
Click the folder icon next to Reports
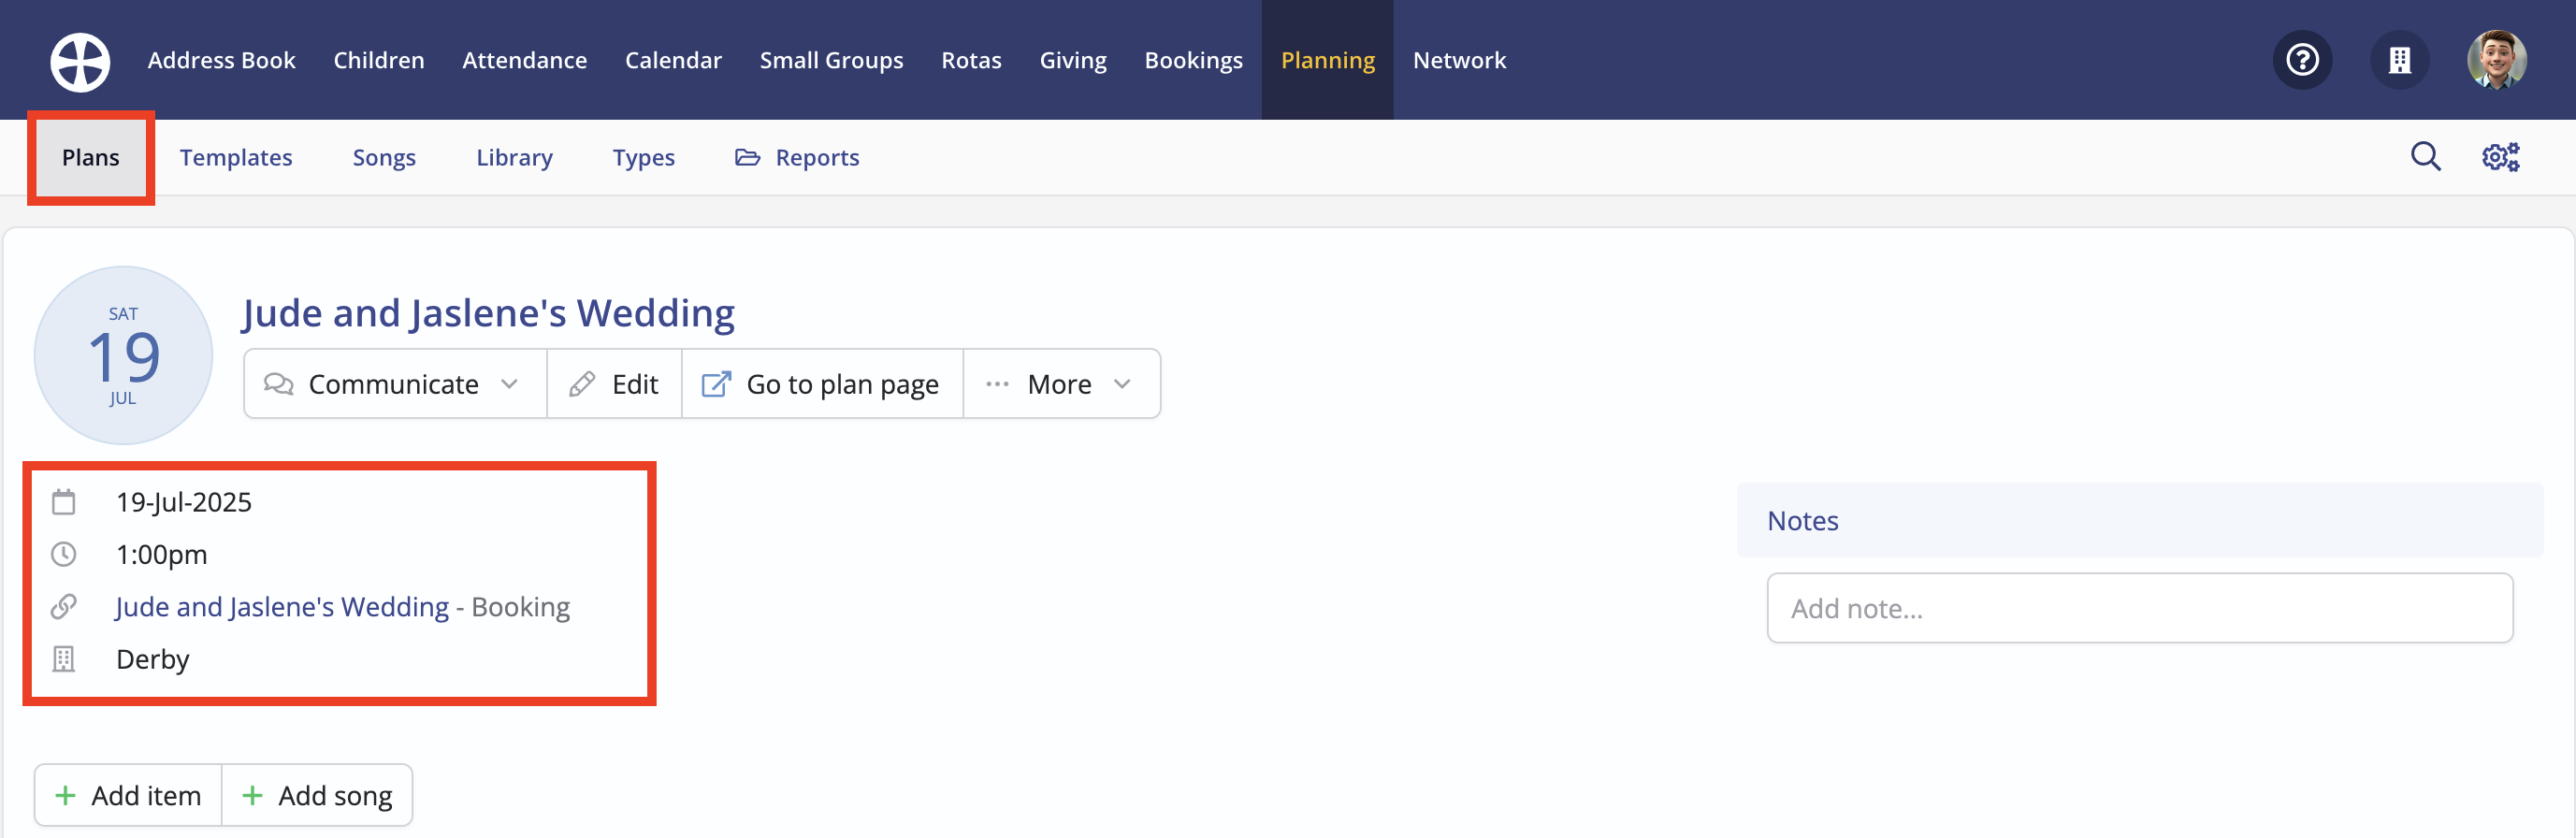click(747, 157)
